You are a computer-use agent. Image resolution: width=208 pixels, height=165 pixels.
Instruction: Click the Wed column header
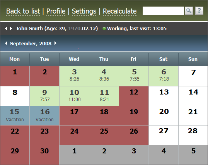(74, 59)
